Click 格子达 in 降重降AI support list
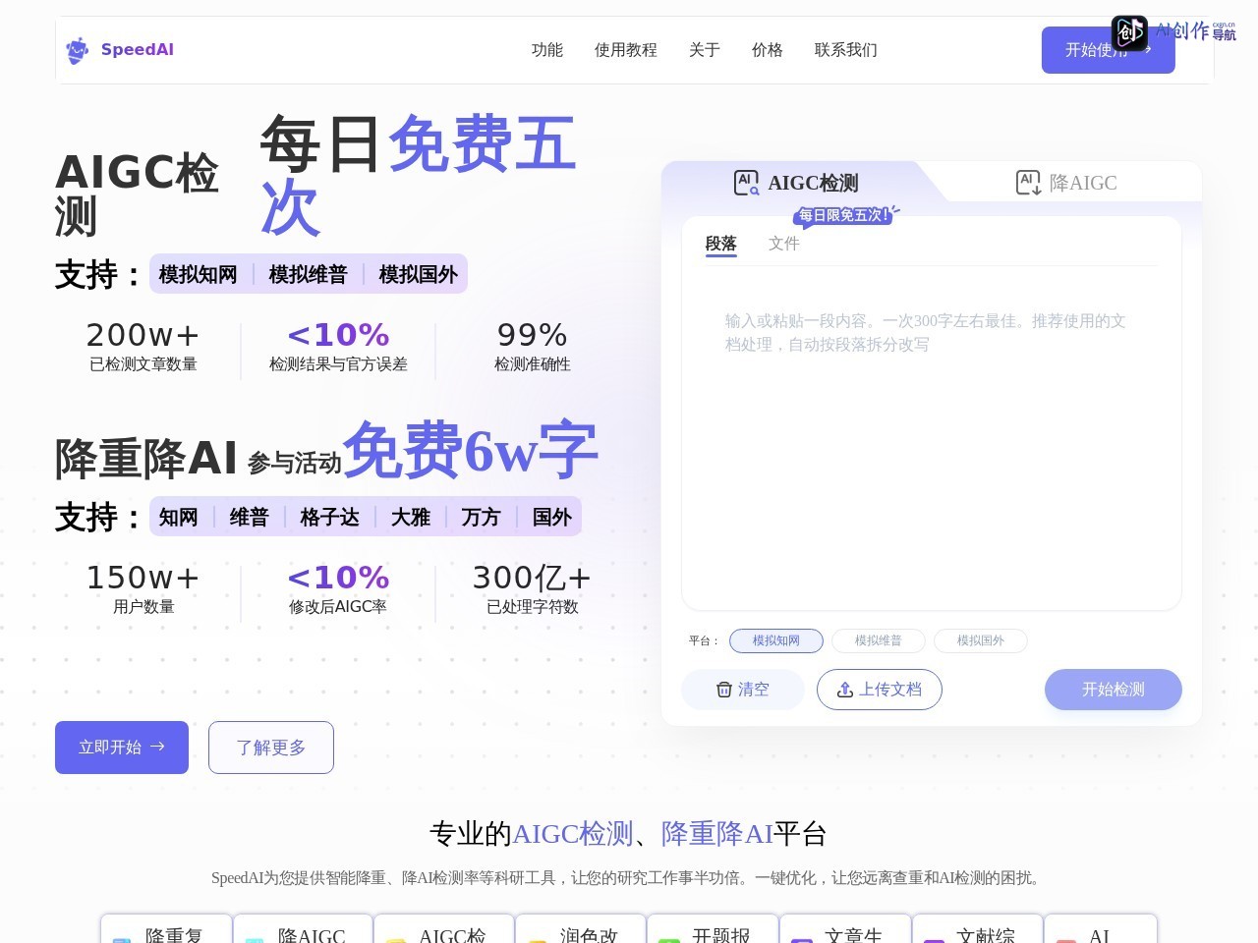Screen dimensions: 1258x943 pos(330,517)
